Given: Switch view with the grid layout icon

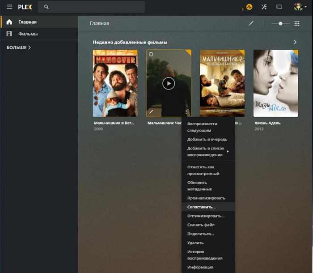Looking at the screenshot, I should [296, 23].
